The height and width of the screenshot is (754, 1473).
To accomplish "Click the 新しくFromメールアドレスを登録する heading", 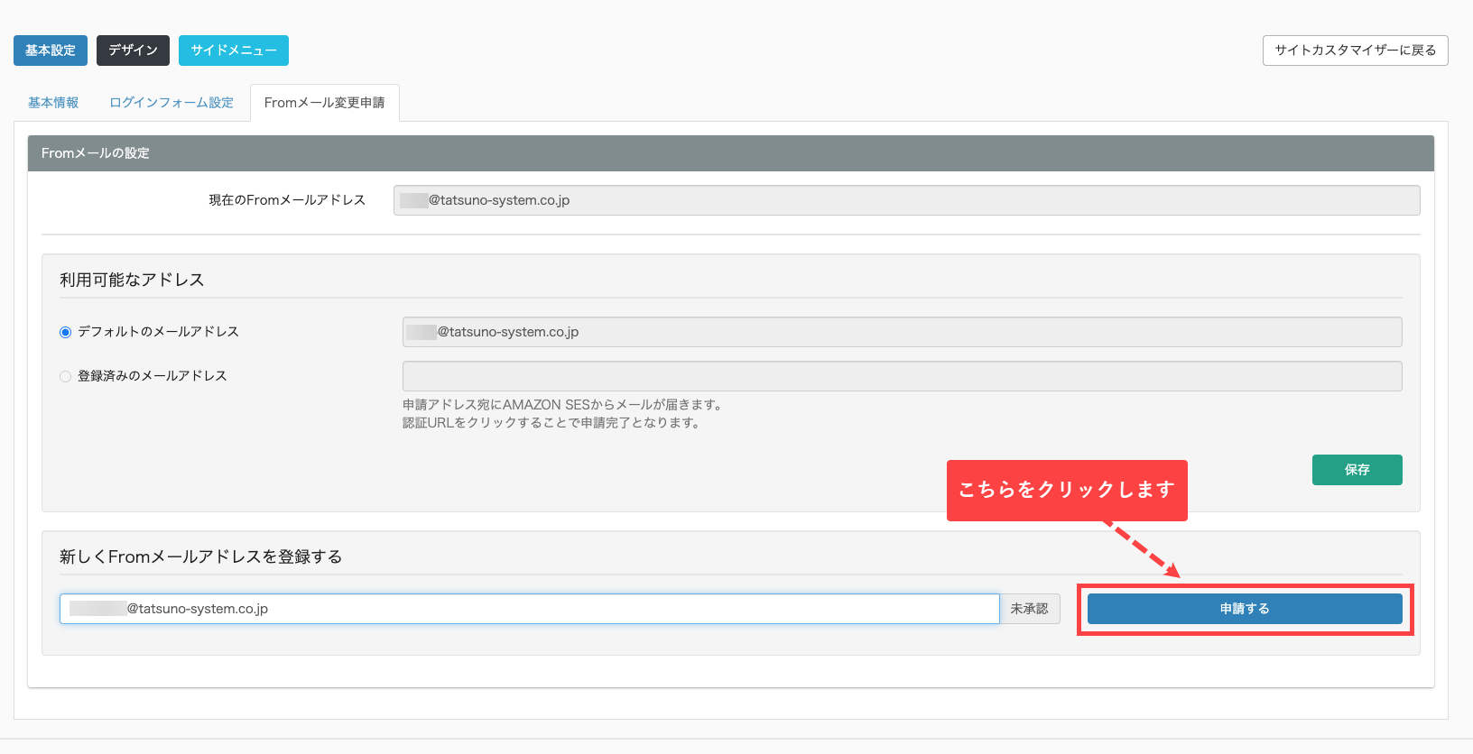I will click(x=200, y=556).
